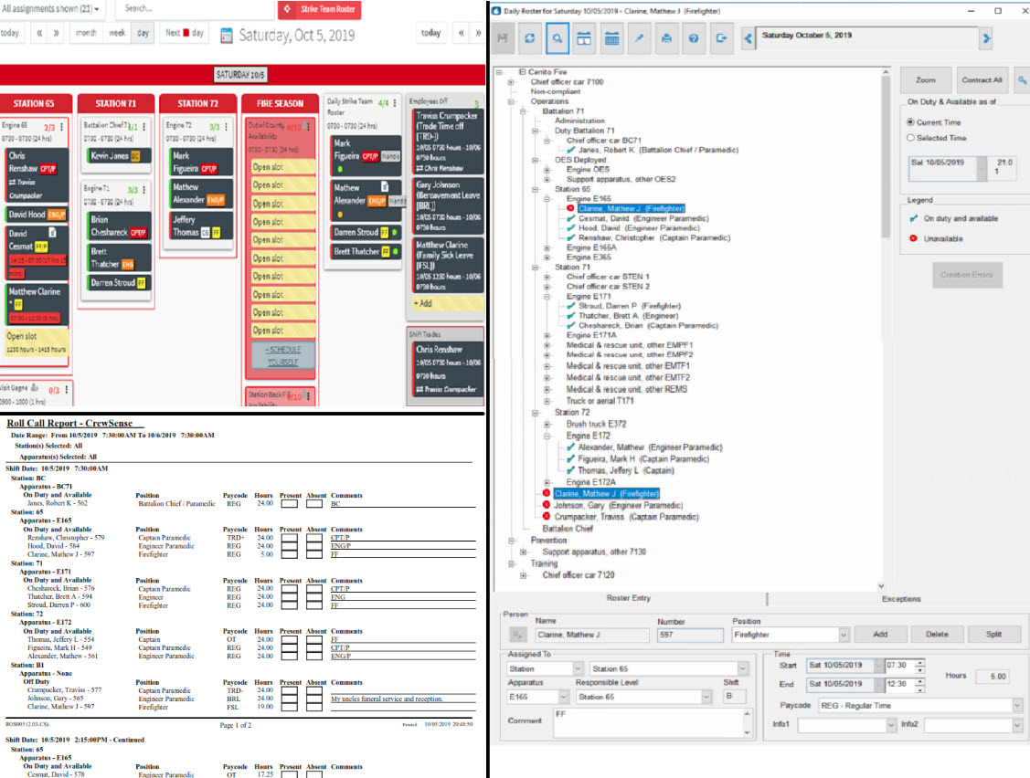The width and height of the screenshot is (1030, 778).
Task: Click the Contract All button
Action: [x=982, y=80]
